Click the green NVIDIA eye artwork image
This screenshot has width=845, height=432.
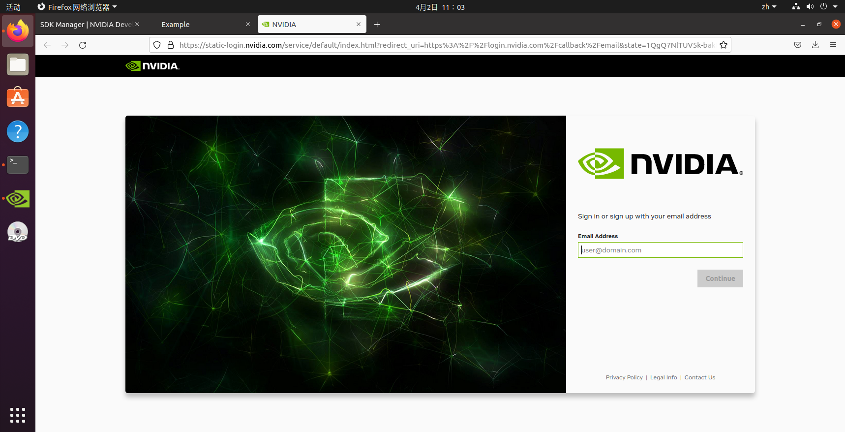[x=346, y=254]
